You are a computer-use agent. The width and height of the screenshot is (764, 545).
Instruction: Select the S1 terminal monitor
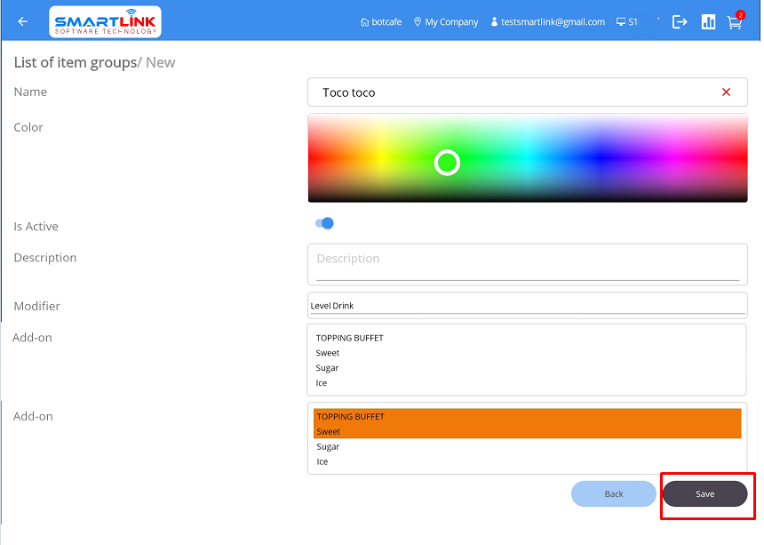tap(626, 22)
